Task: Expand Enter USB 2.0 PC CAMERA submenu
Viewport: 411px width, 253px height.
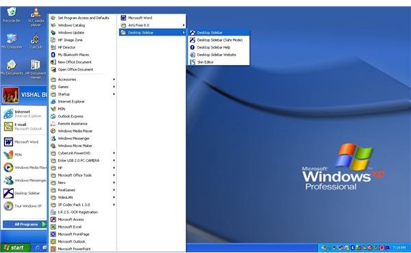Action: click(x=83, y=161)
